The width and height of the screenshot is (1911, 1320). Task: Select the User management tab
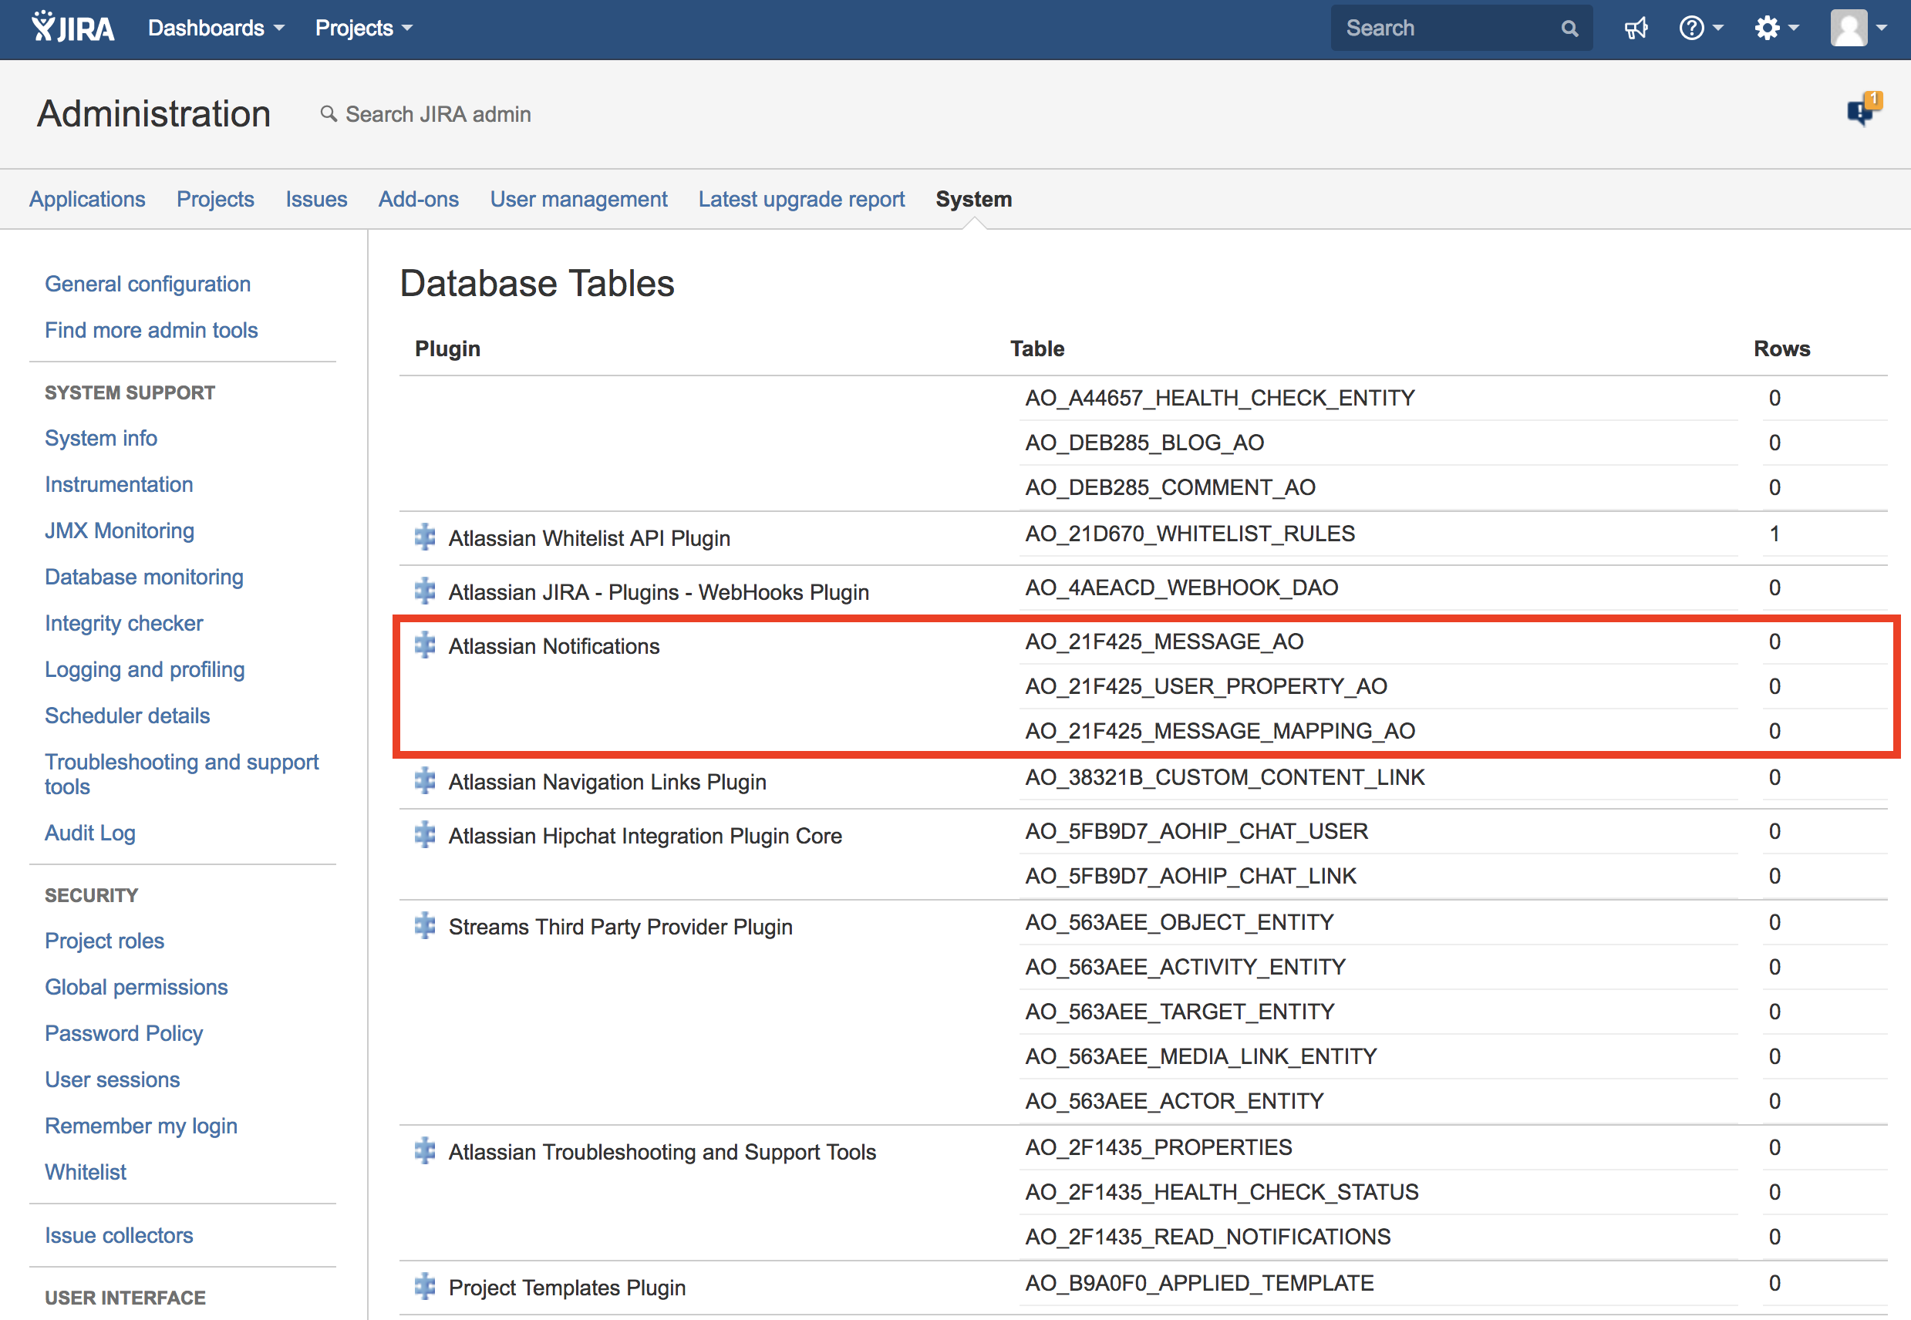(578, 198)
